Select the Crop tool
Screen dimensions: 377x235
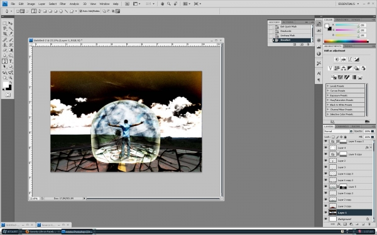(x=4, y=34)
